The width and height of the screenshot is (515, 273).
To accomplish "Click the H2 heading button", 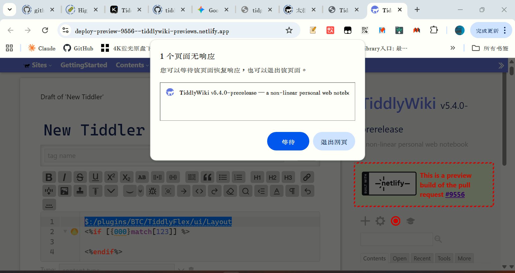I will 273,177.
